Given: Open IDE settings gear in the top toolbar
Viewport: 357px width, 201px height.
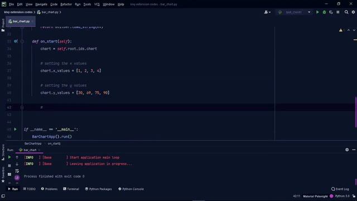Looking at the screenshot, I should (353, 12).
